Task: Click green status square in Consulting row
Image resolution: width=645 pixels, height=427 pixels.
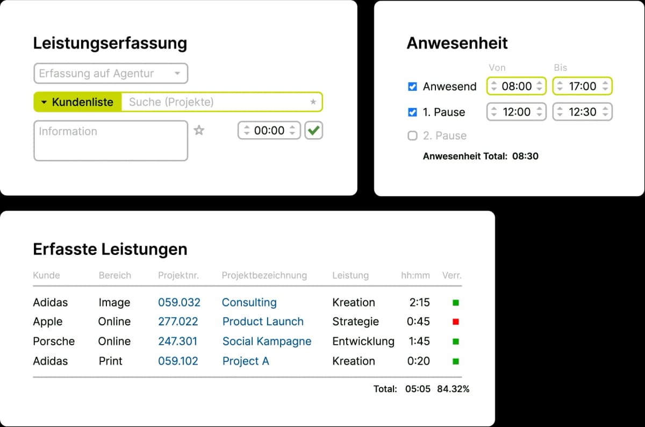Action: pos(456,303)
